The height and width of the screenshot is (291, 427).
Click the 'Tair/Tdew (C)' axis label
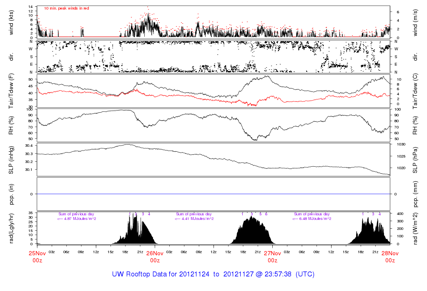(x=415, y=91)
